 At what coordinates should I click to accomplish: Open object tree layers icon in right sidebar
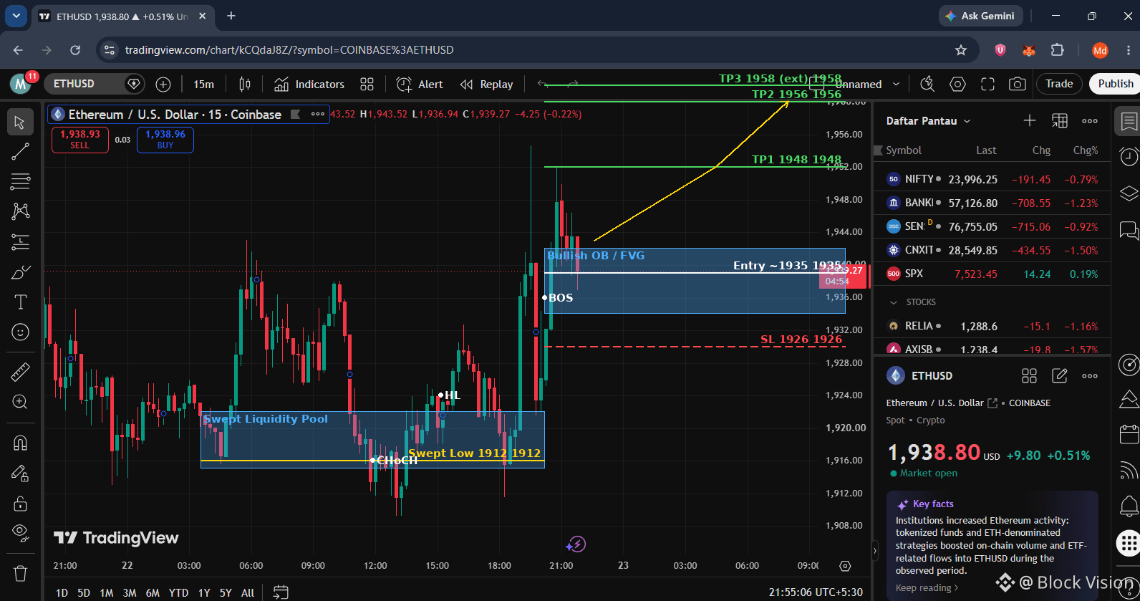1129,193
